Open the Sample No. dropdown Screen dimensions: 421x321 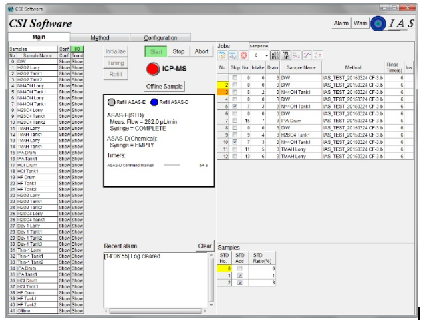pyautogui.click(x=266, y=55)
